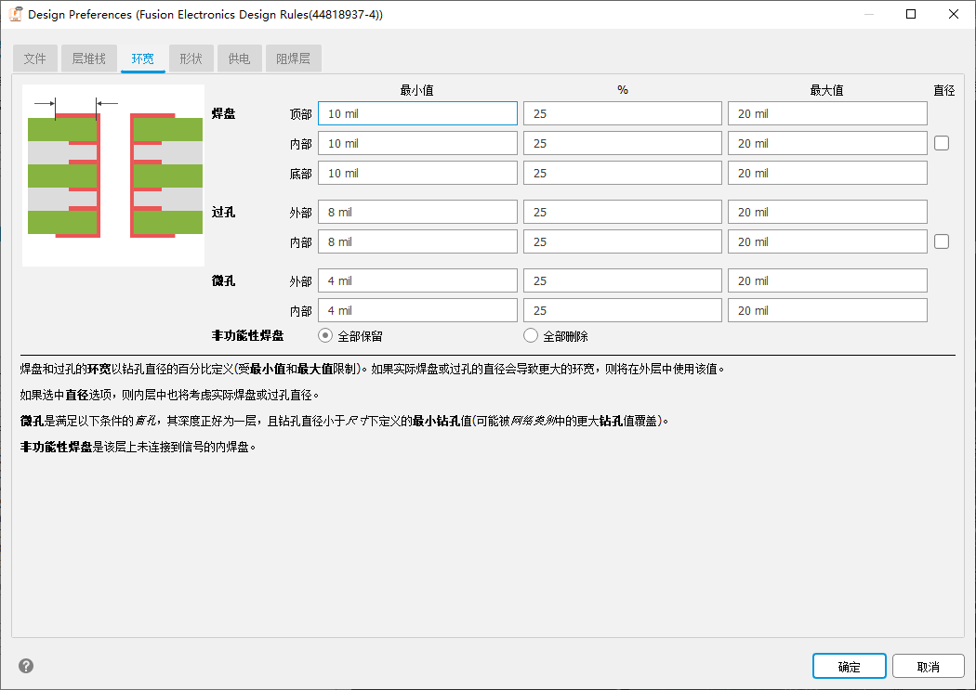Choose 全部删除 for 非功能性焊盘
This screenshot has width=976, height=690.
tap(530, 336)
